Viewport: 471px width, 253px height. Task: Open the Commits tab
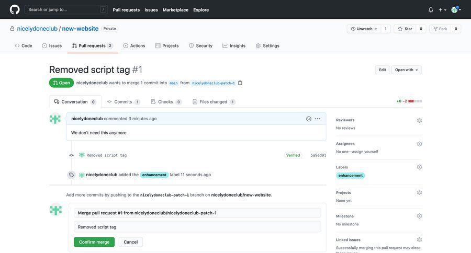click(124, 102)
